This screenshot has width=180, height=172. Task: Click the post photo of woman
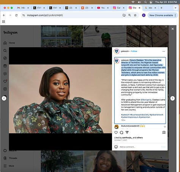point(60,99)
